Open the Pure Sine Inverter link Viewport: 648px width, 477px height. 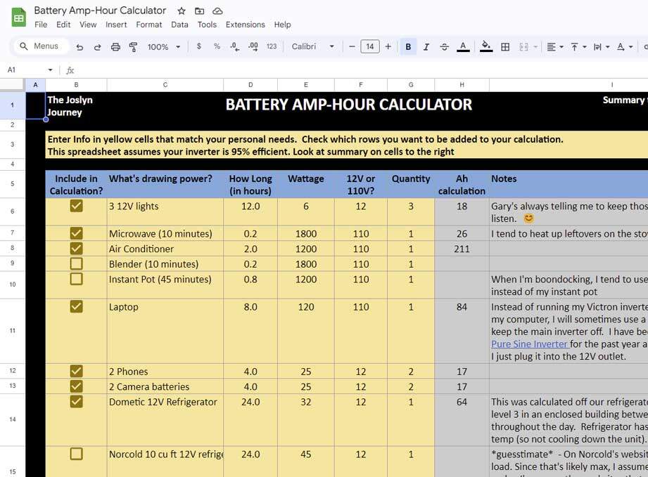pyautogui.click(x=529, y=344)
